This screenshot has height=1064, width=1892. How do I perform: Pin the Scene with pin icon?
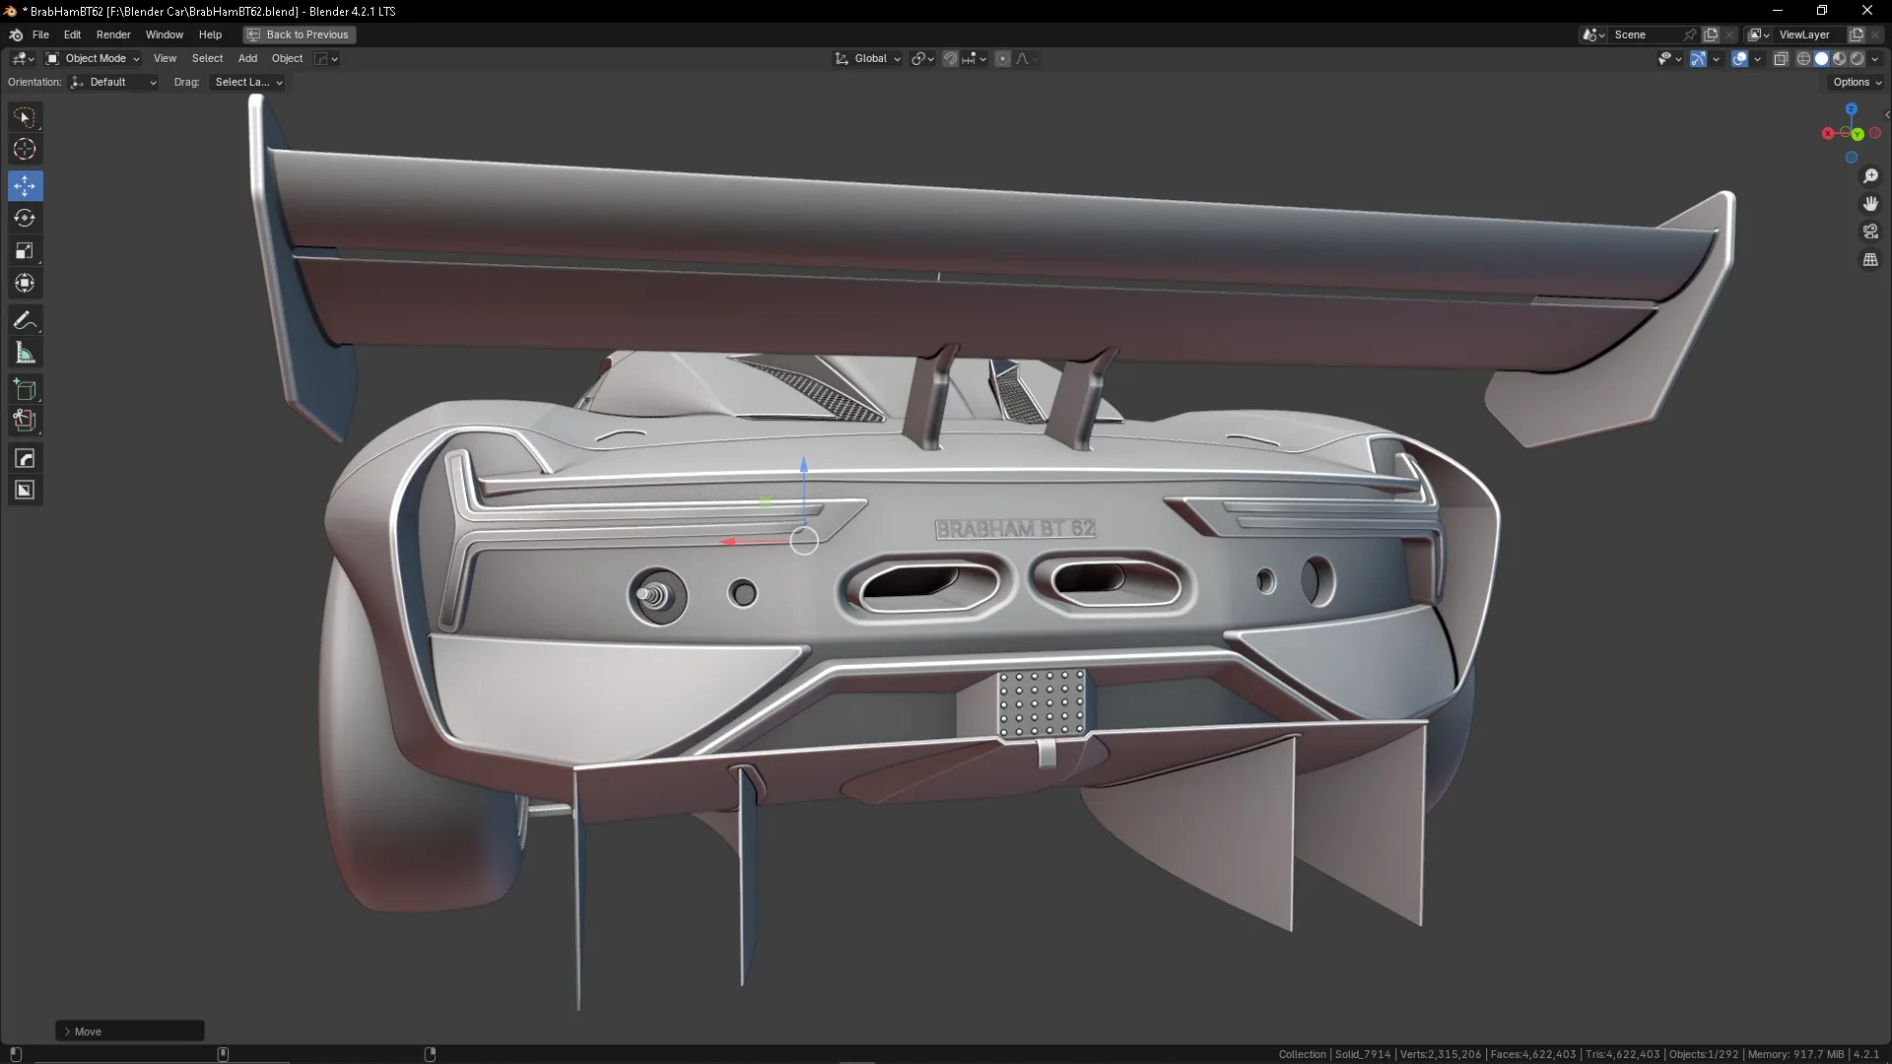1690,34
